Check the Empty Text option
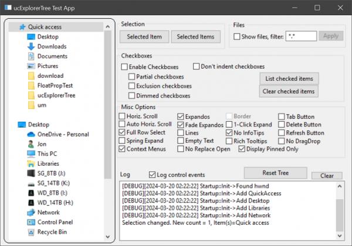This screenshot has height=246, width=352. click(x=181, y=141)
